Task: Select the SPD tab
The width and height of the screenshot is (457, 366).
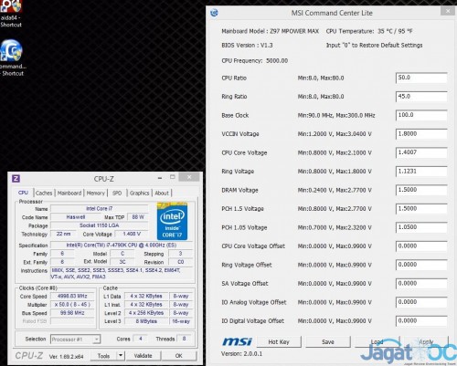Action: pos(117,193)
